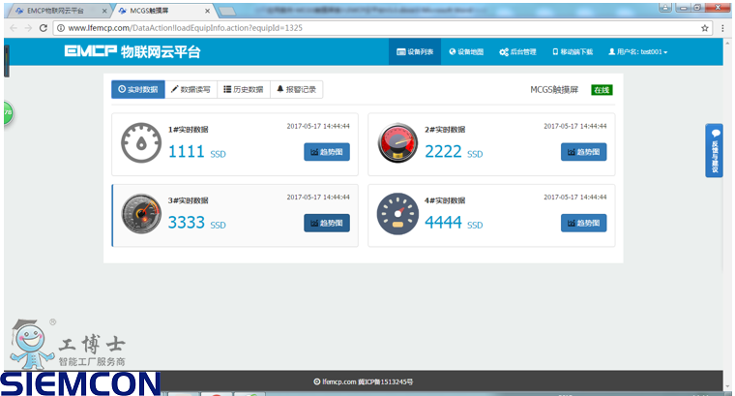Show trend chart for 3#实时数据
The image size is (735, 396).
coord(327,223)
